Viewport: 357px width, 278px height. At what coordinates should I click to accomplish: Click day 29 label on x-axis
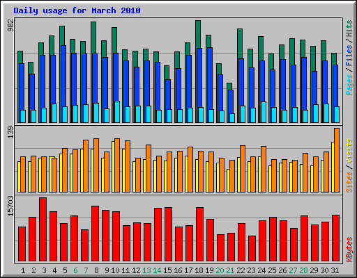click(x=314, y=270)
